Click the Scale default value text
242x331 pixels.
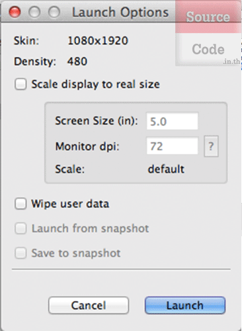(166, 169)
